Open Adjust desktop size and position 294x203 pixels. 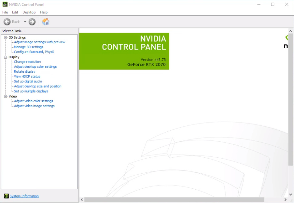38,86
